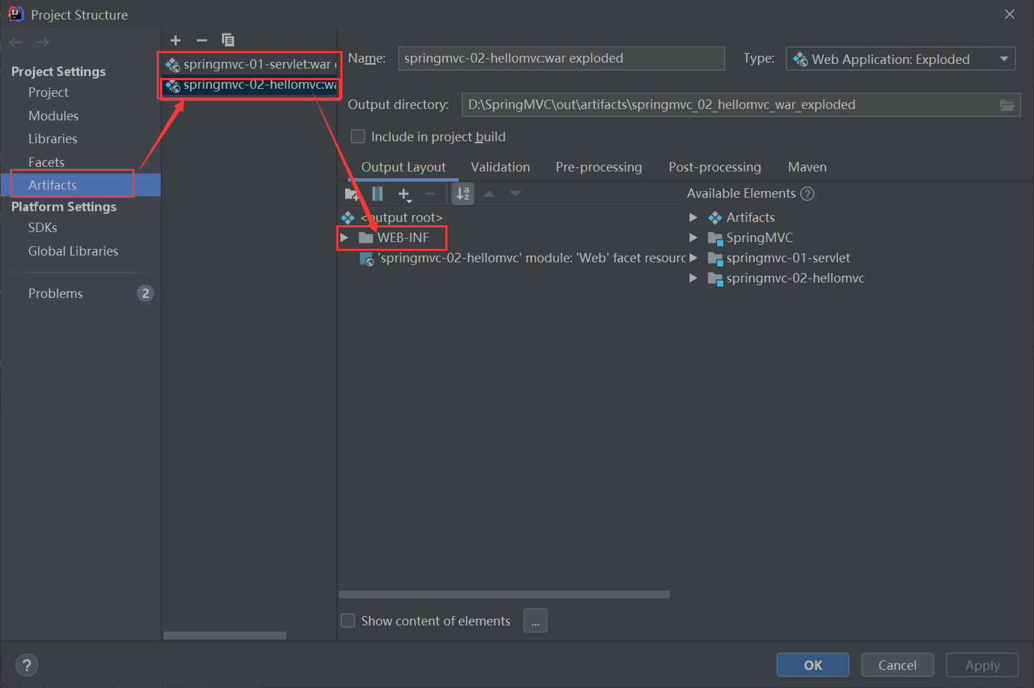Image resolution: width=1034 pixels, height=688 pixels.
Task: Select Artifacts node in Available Elements
Action: [750, 217]
